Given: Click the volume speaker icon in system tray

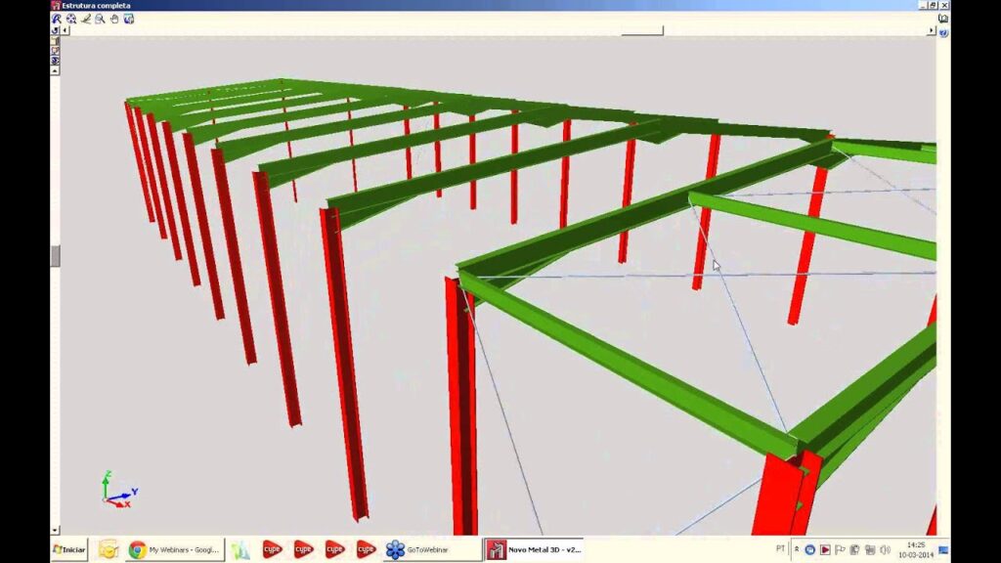Looking at the screenshot, I should pos(885,549).
